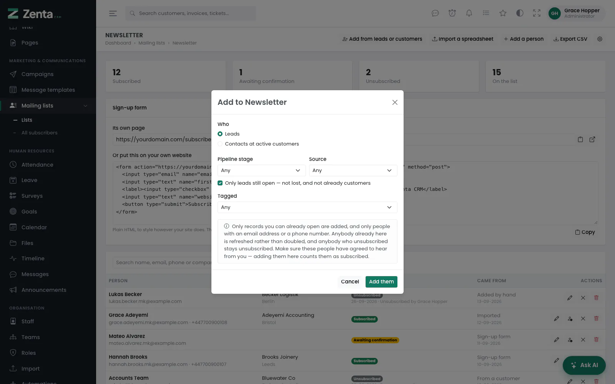Follow Mailing lists breadcrumb link

coord(151,43)
